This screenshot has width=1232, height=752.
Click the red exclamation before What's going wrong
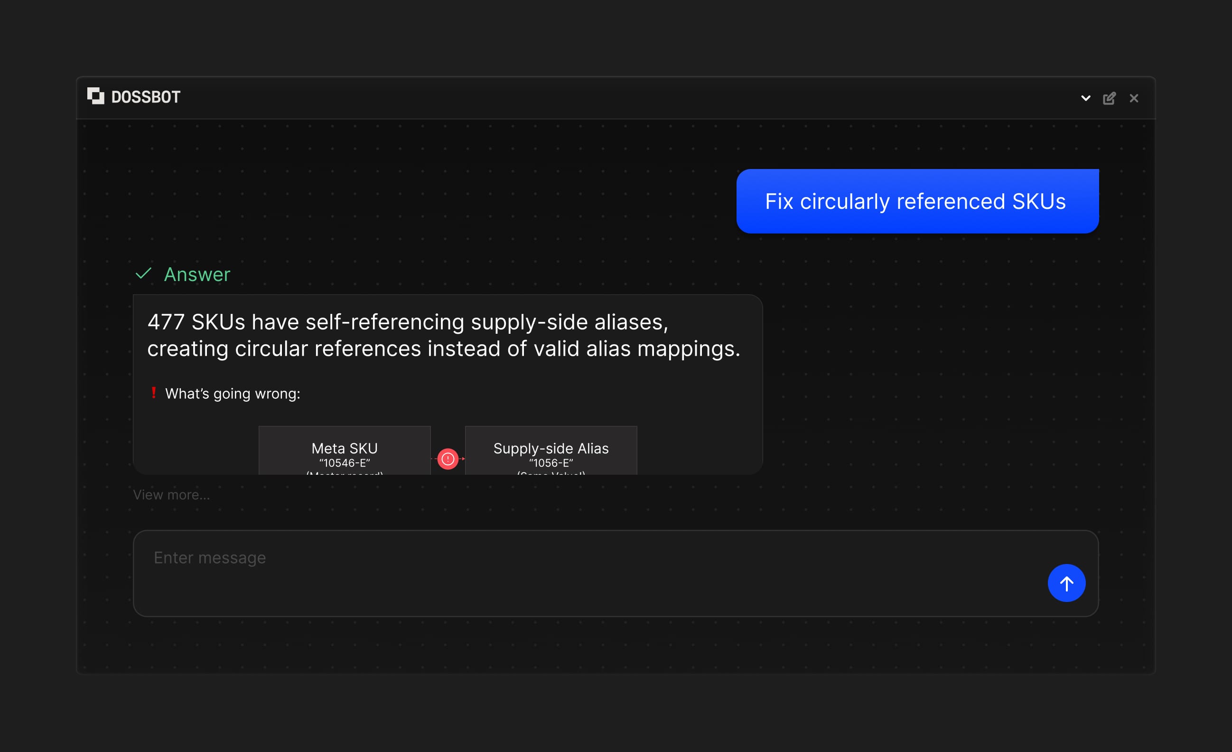154,393
